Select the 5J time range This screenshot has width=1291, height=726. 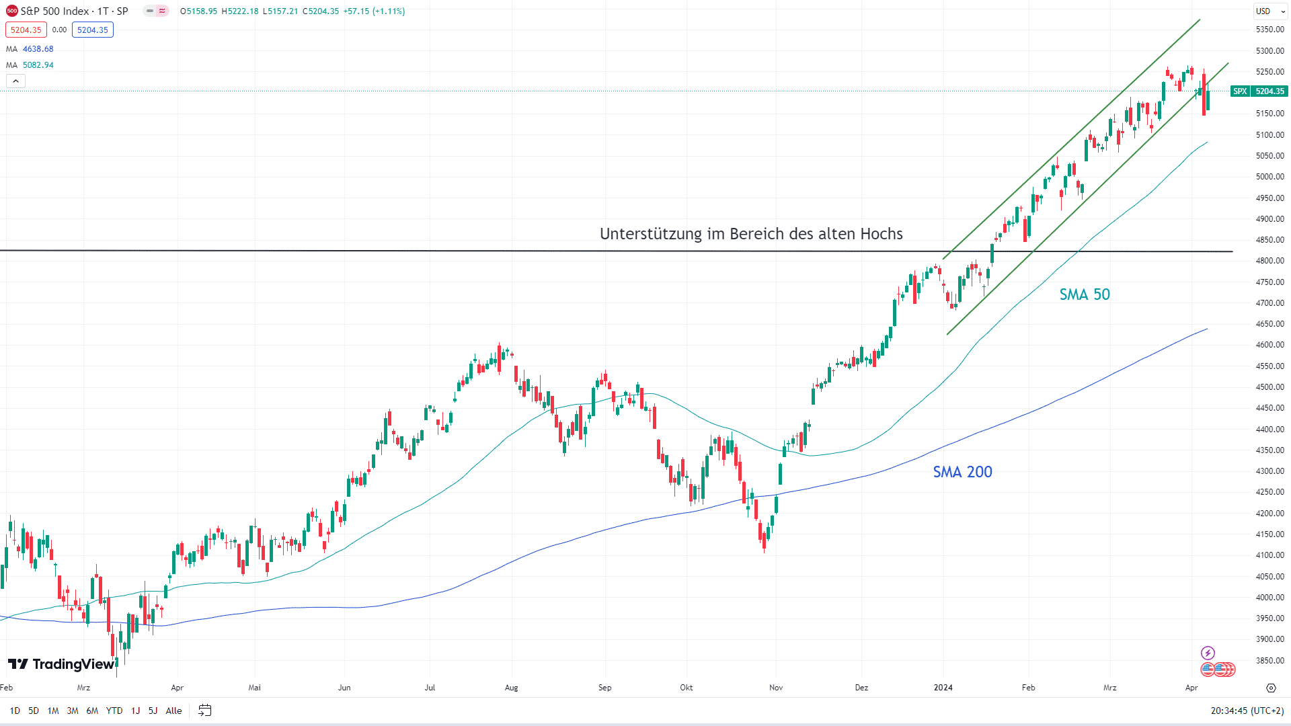(153, 711)
